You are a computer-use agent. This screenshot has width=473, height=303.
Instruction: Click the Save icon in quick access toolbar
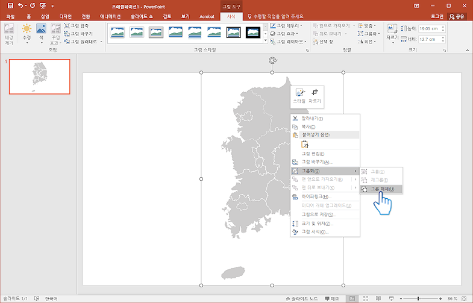tap(10, 6)
